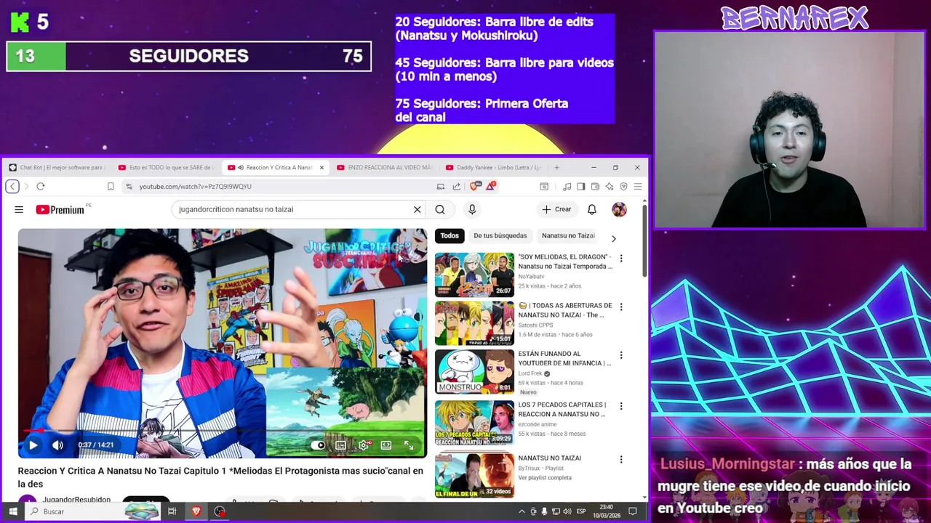Open the media control music note icon

[567, 187]
